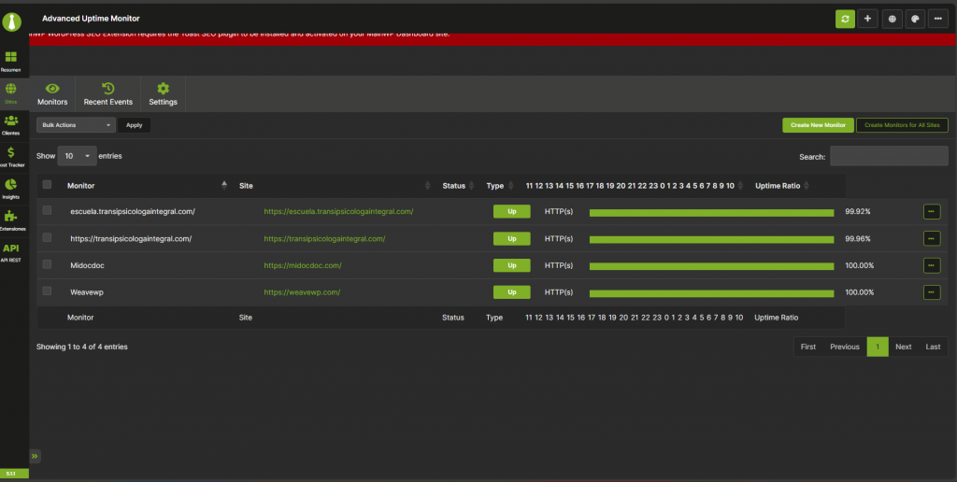This screenshot has width=957, height=482.
Task: Check the Midocdoc row checkbox
Action: (47, 264)
